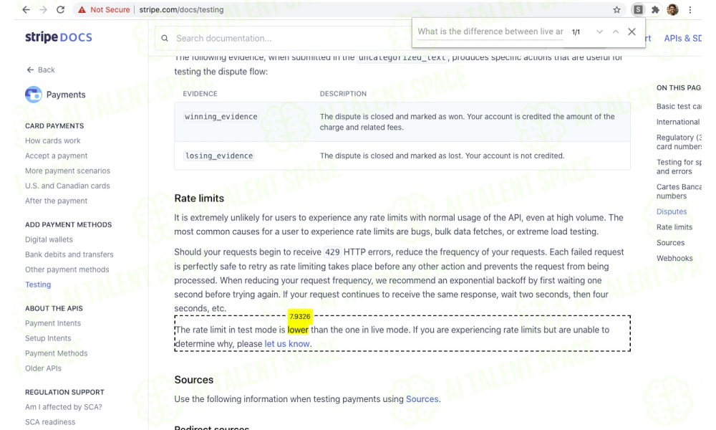This screenshot has height=430, width=716.
Task: Jump to Testing for specific responses and errors
Action: pyautogui.click(x=679, y=167)
